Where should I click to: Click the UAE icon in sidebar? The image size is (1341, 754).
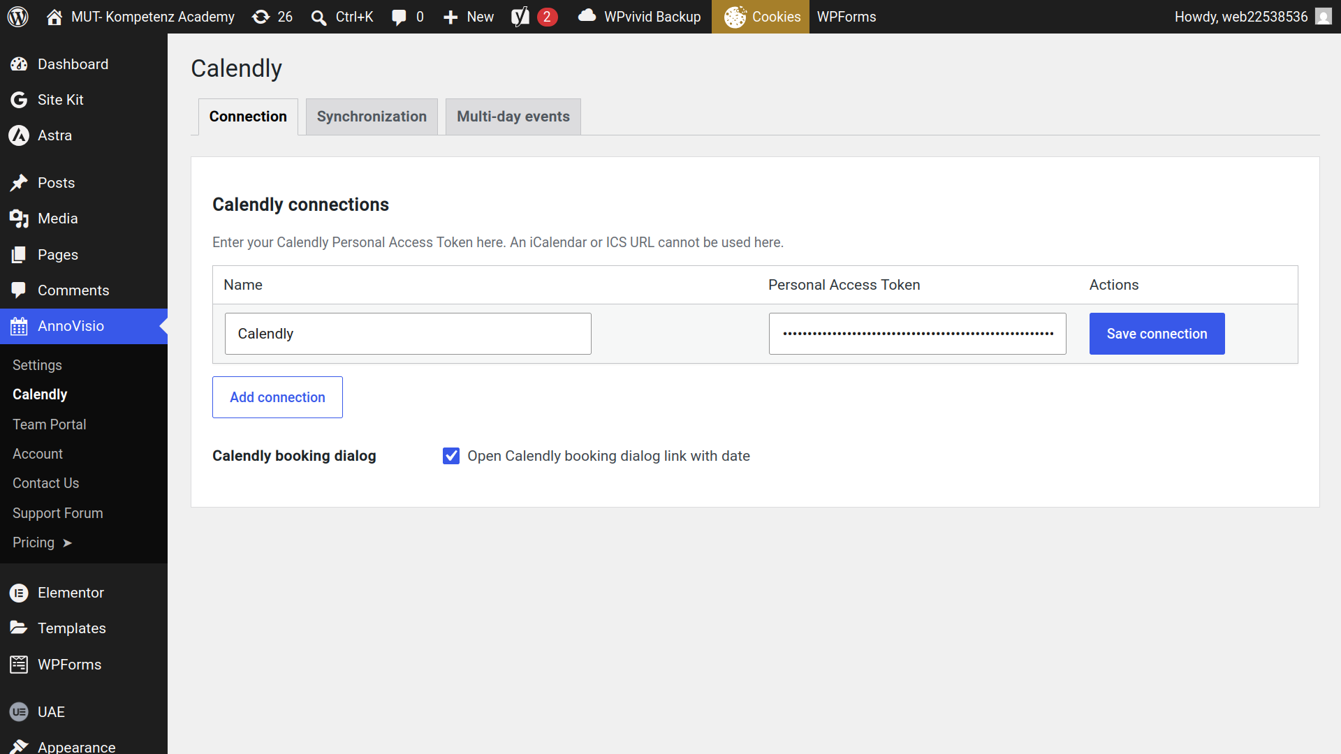click(x=19, y=712)
